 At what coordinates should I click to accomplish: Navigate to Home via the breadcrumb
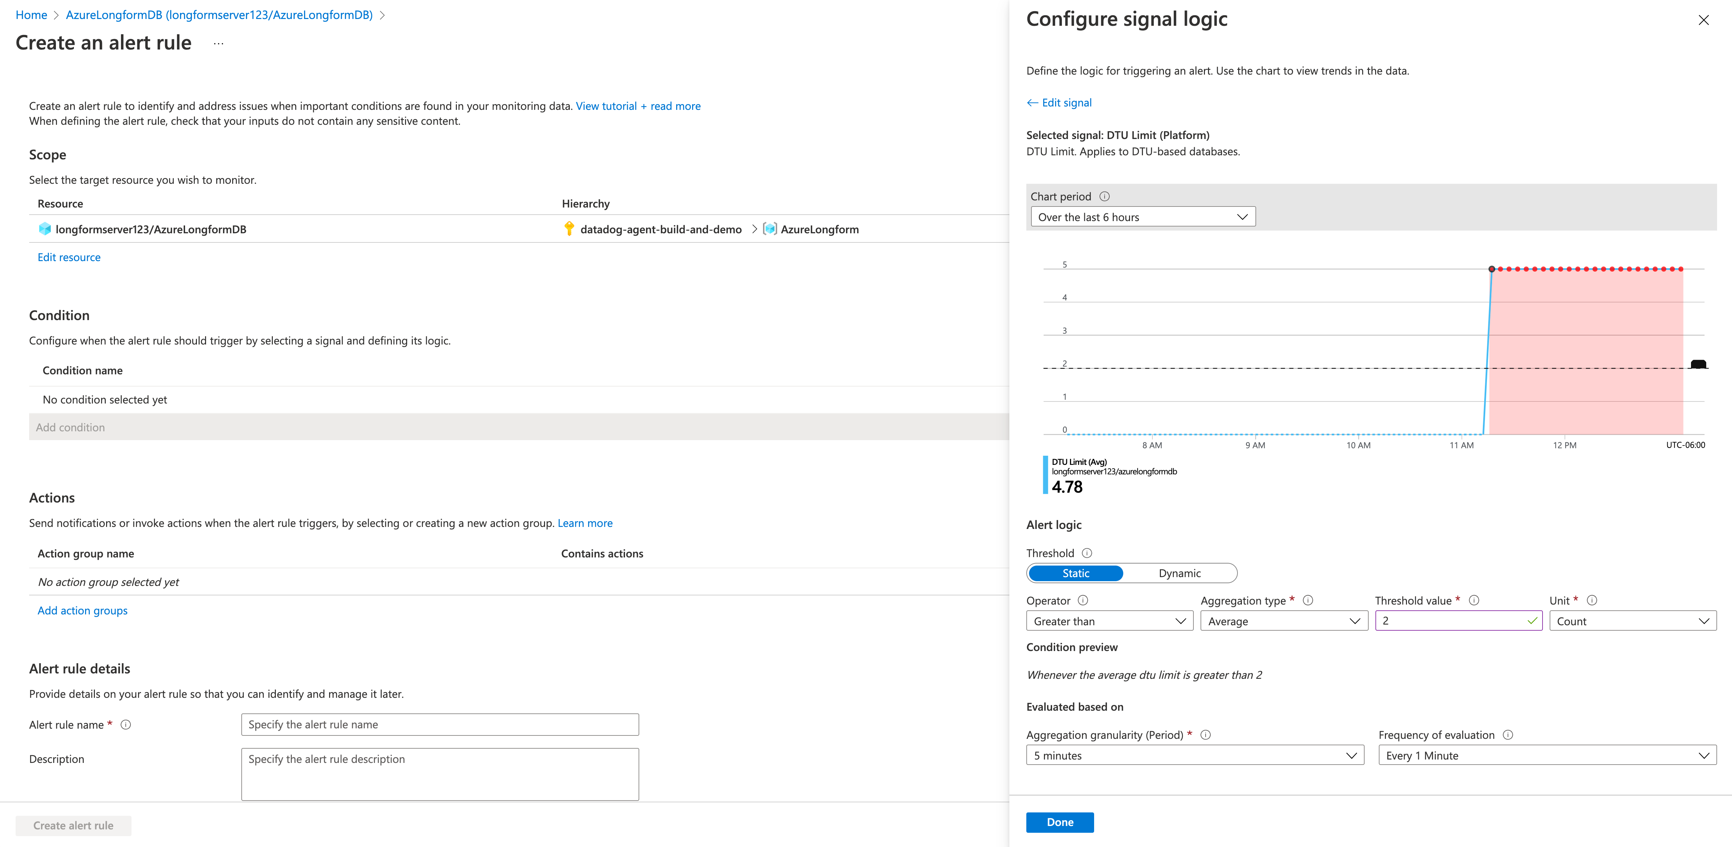(31, 14)
